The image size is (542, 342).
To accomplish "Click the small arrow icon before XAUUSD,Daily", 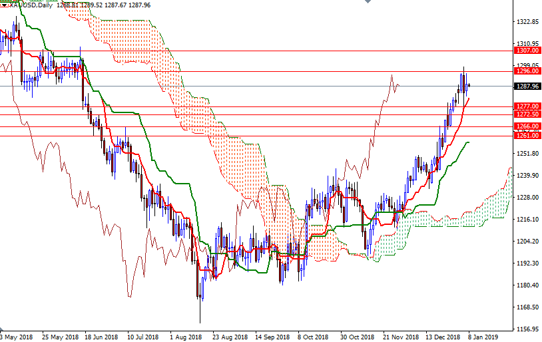I will coord(4,5).
